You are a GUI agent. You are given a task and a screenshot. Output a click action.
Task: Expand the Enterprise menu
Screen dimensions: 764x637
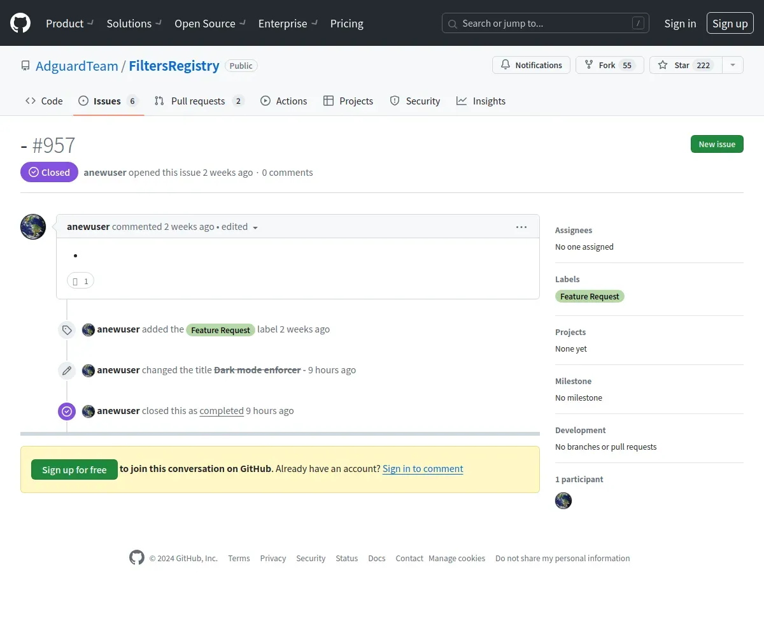[288, 24]
